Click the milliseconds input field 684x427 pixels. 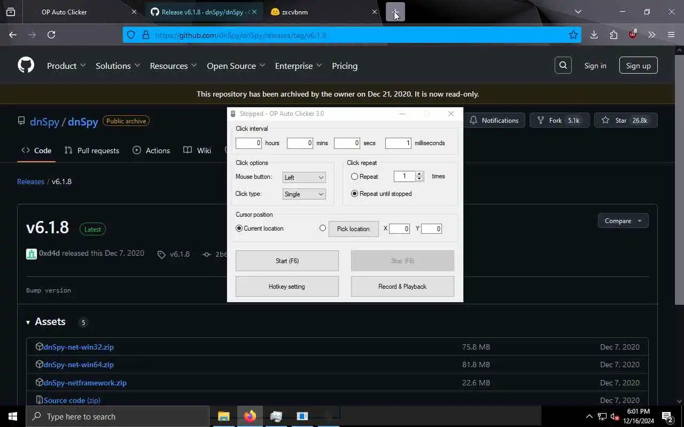coord(398,143)
